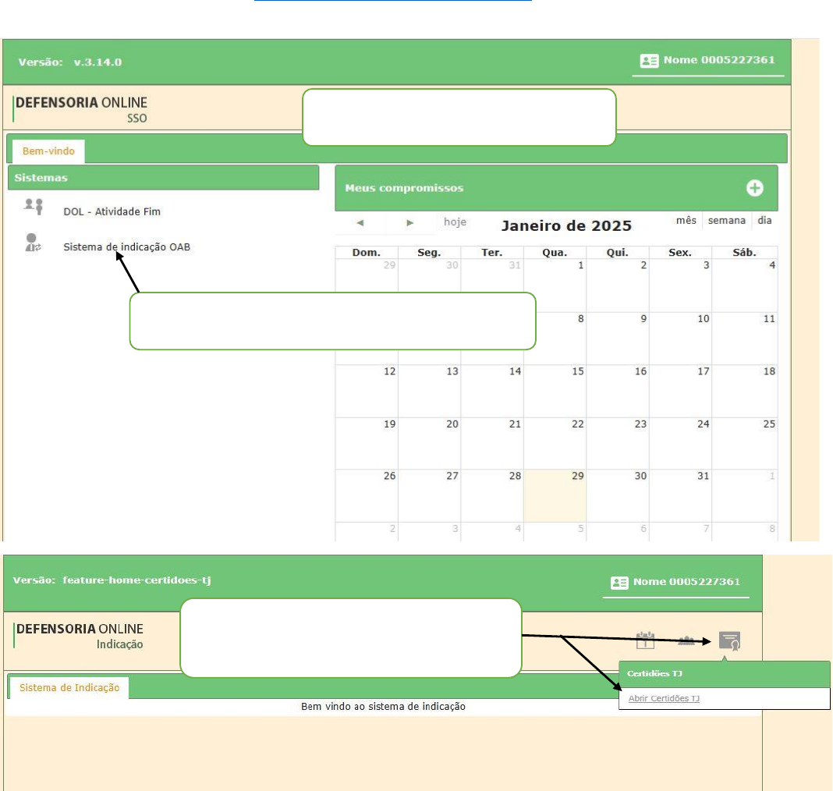
Task: Select January 18 in the calendar
Action: point(744,391)
